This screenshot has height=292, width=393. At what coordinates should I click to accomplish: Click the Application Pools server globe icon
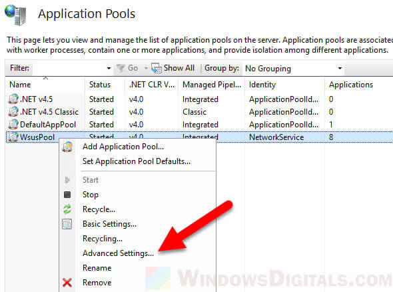(15, 15)
